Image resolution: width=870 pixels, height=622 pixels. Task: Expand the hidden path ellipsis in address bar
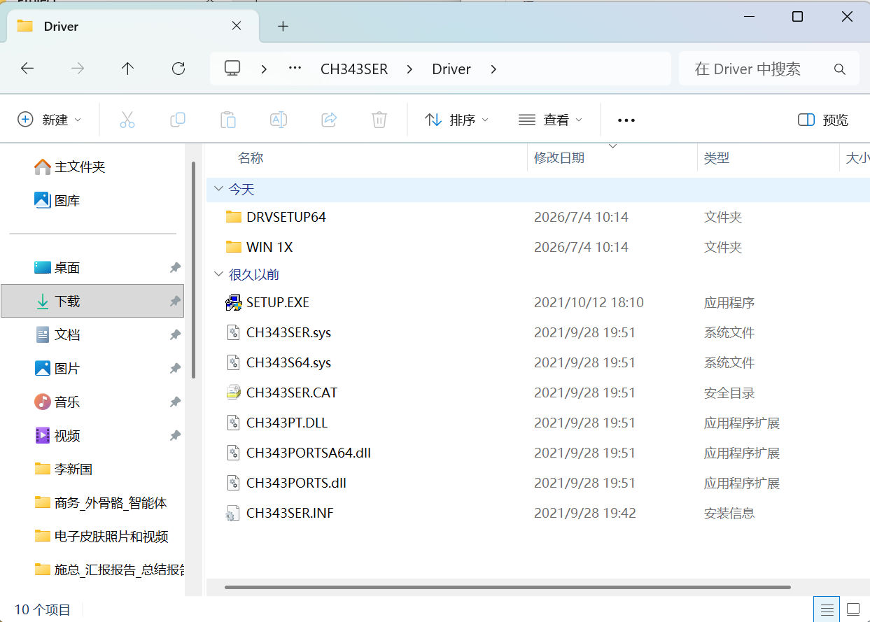tap(295, 69)
